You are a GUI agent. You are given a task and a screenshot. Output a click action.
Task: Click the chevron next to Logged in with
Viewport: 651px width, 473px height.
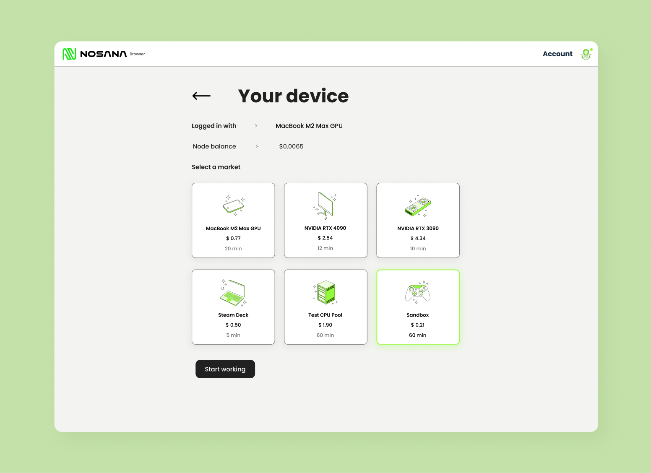pyautogui.click(x=256, y=126)
